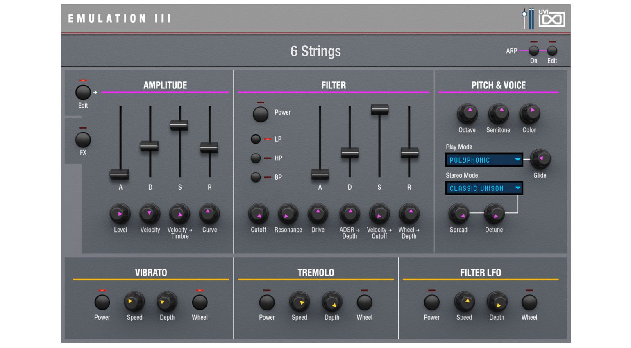The width and height of the screenshot is (631, 348).
Task: Click the Filter LFO Depth knob
Action: point(497,302)
